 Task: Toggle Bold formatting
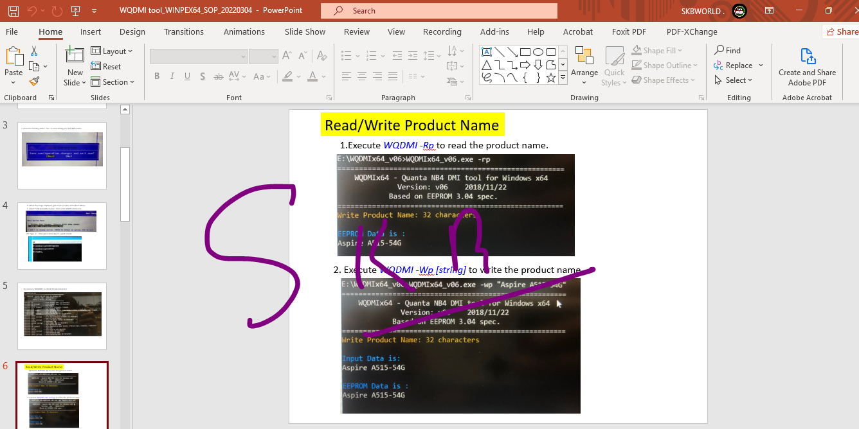coord(157,76)
